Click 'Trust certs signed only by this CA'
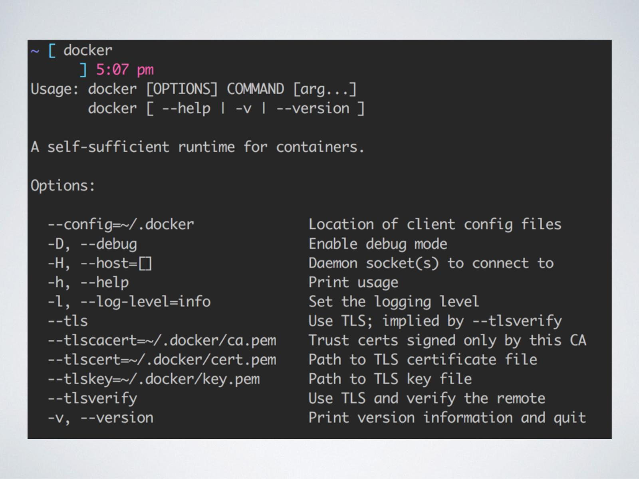The height and width of the screenshot is (479, 639). point(447,340)
